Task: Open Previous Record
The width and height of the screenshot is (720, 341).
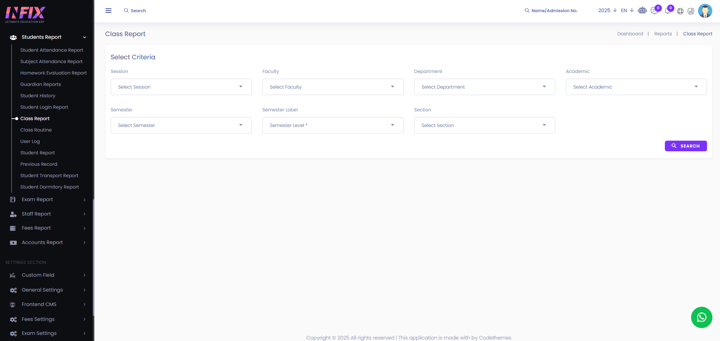Action: pos(39,164)
